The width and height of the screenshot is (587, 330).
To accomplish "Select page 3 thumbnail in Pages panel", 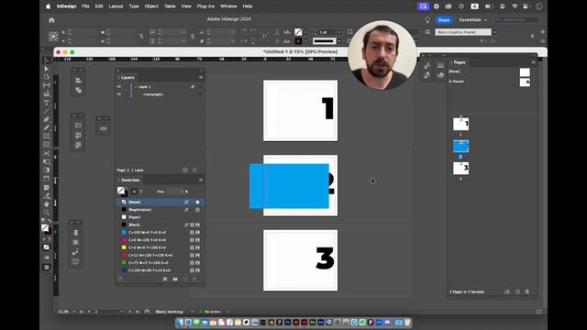I will pyautogui.click(x=460, y=169).
